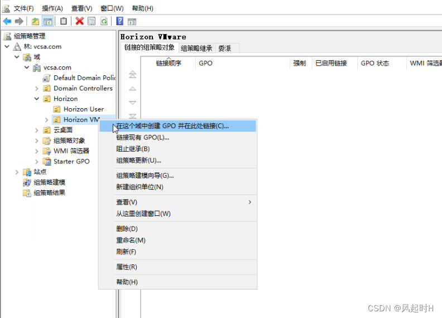Open the 文件(F) menu

click(23, 8)
